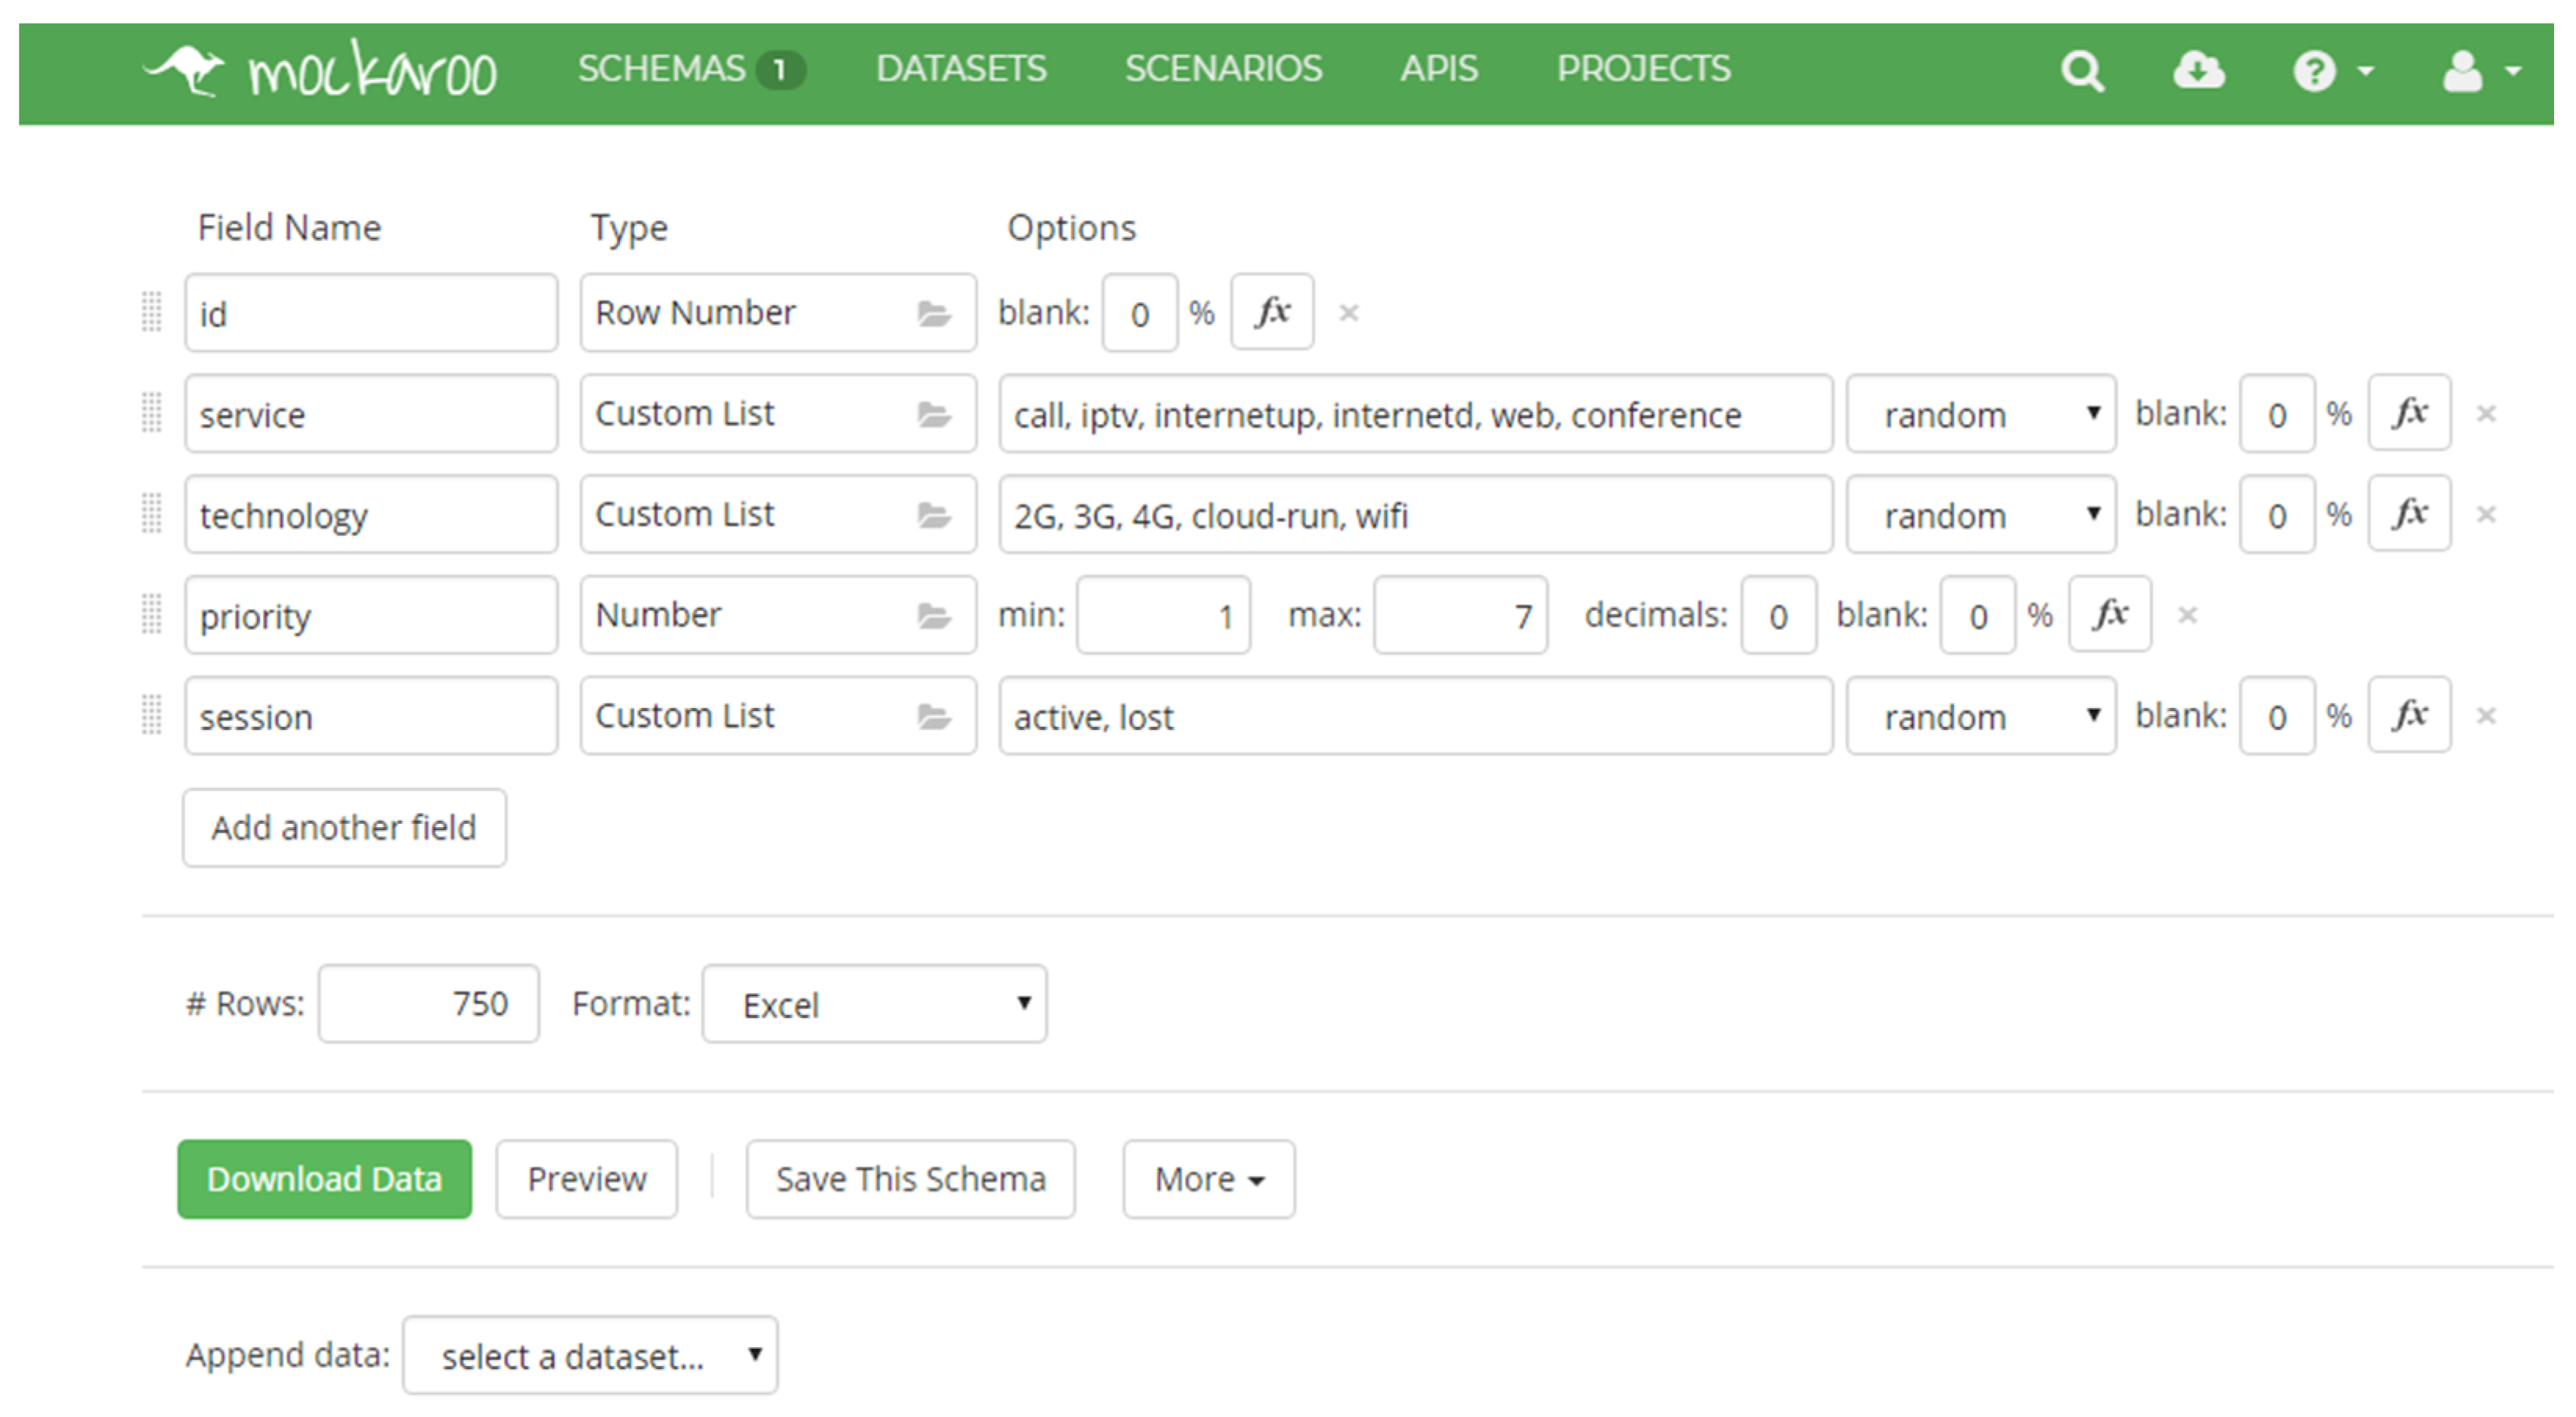Open the select a dataset dropdown
Viewport: 2576px width, 1417px height.
[590, 1356]
